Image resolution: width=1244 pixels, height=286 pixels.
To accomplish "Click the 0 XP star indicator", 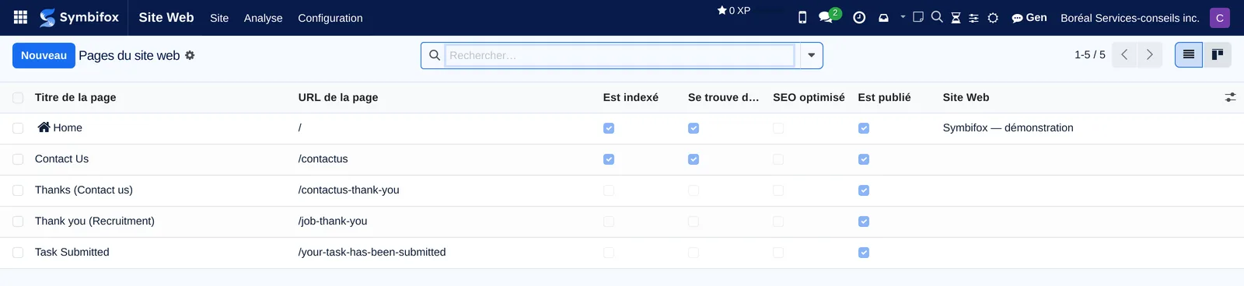I will click(x=734, y=11).
